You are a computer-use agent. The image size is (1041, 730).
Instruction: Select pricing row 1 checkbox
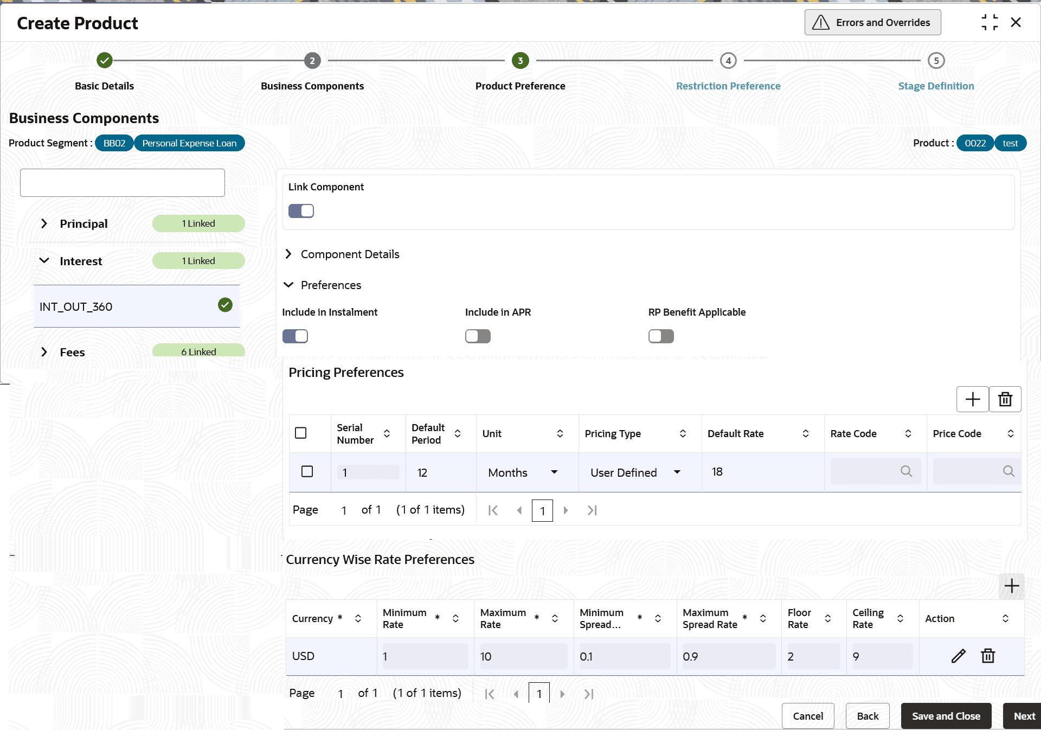point(307,471)
